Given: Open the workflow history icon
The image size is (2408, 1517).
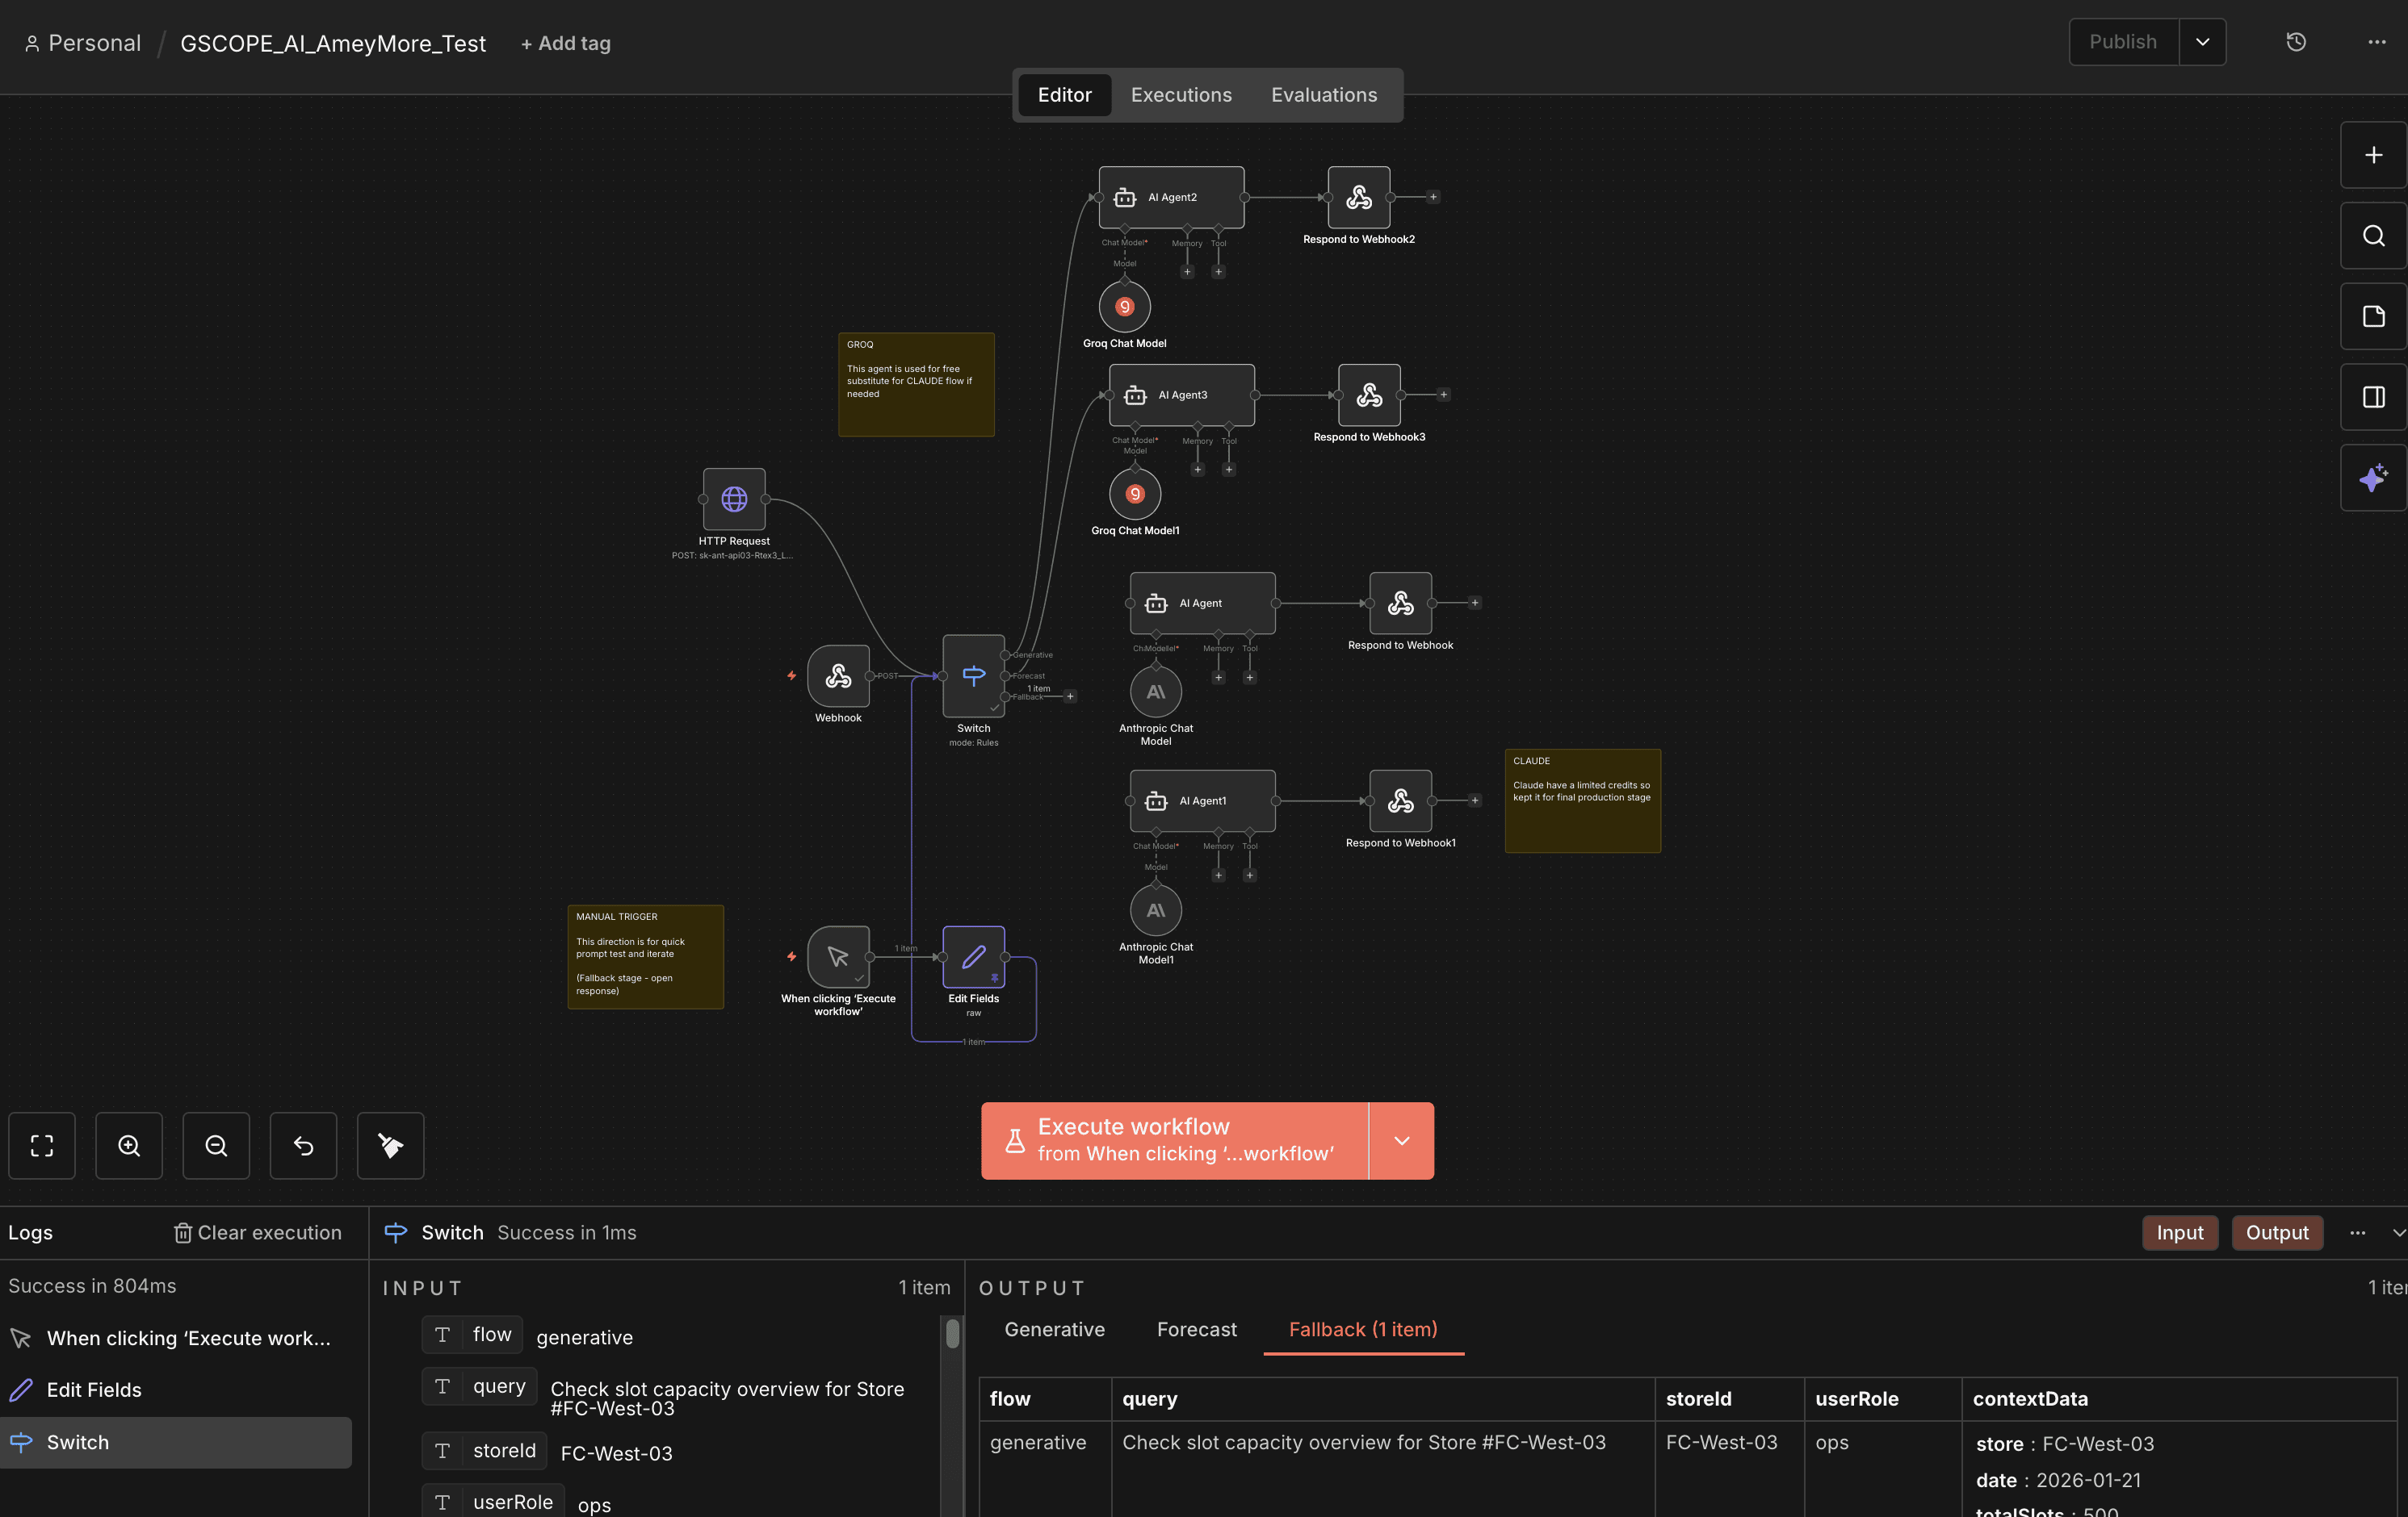Looking at the screenshot, I should [2296, 42].
